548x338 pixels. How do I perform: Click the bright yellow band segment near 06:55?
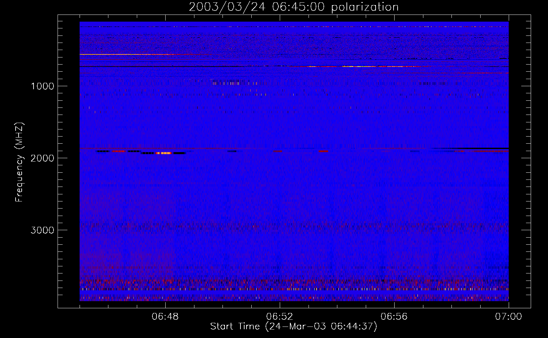coord(359,67)
